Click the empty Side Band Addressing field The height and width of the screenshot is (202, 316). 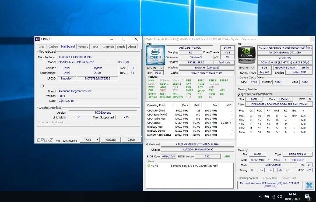point(80,122)
